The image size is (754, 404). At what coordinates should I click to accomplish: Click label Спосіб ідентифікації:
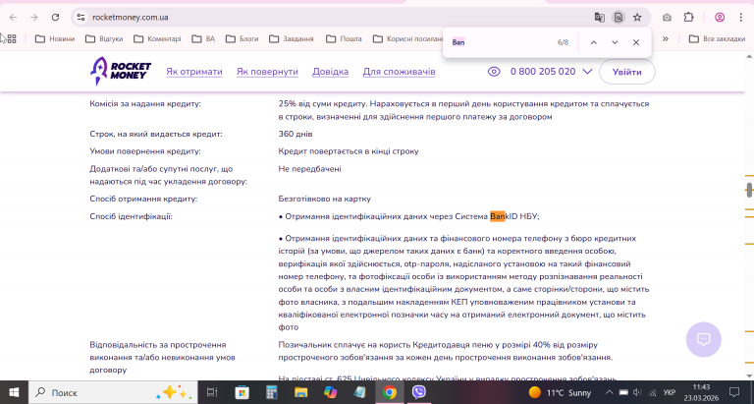pyautogui.click(x=131, y=216)
